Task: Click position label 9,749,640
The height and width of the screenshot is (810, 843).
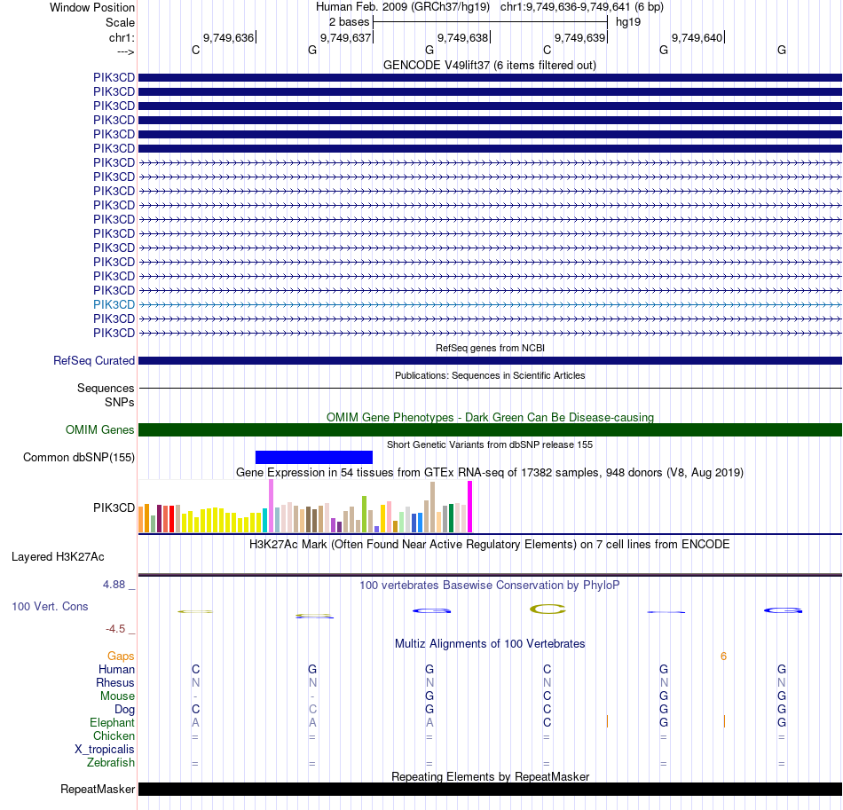Action: coord(697,37)
